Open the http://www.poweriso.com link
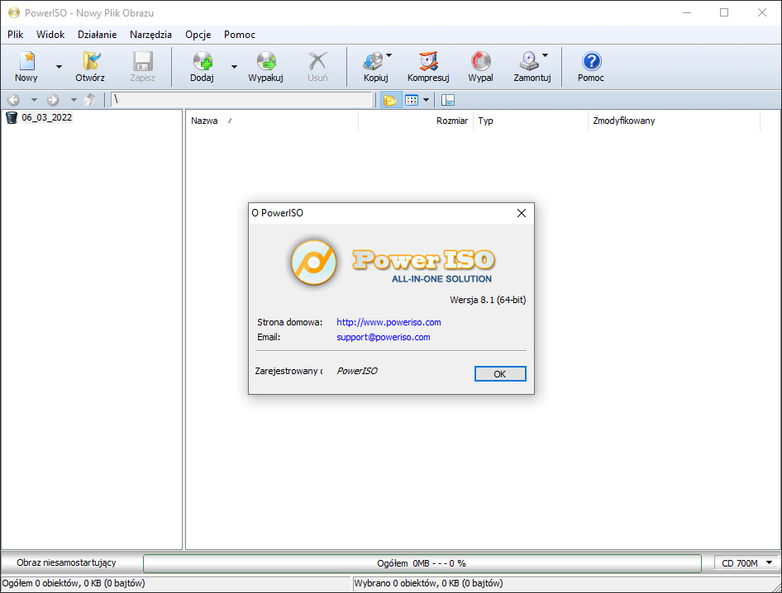The image size is (782, 593). pos(389,322)
